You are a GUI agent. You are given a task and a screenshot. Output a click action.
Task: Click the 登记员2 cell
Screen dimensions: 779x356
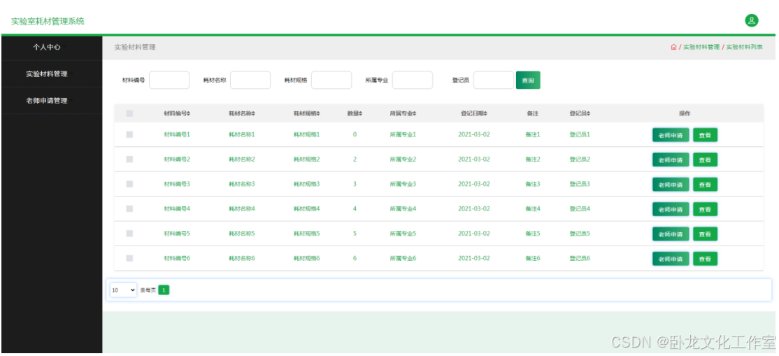point(580,159)
